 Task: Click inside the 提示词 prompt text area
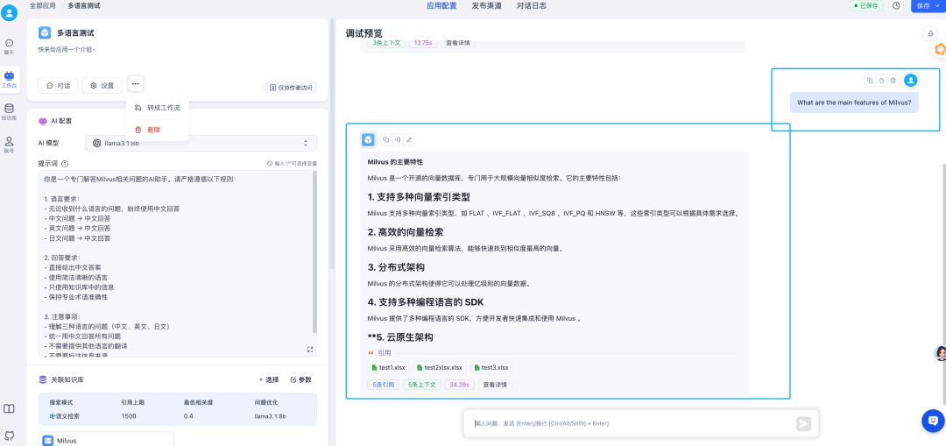tap(175, 263)
